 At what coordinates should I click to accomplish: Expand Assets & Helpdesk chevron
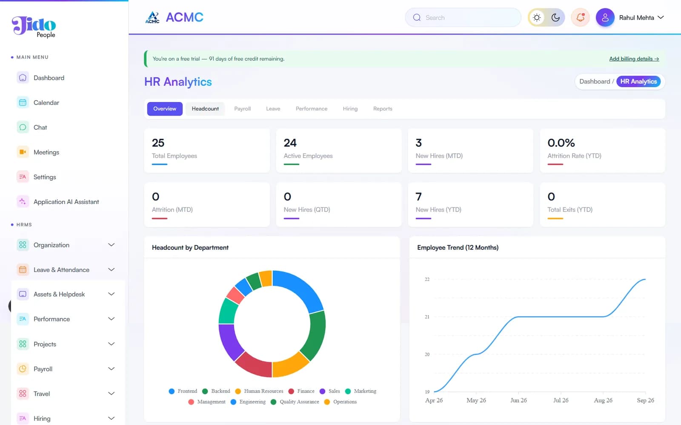(112, 294)
